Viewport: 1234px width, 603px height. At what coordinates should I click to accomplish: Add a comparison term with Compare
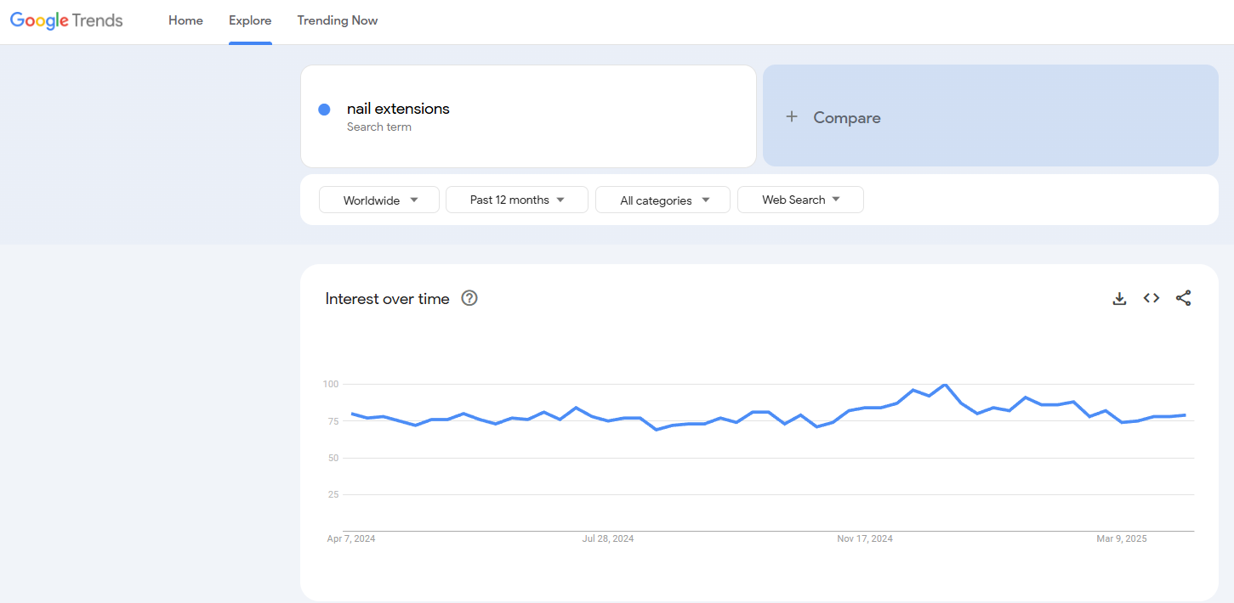[991, 116]
